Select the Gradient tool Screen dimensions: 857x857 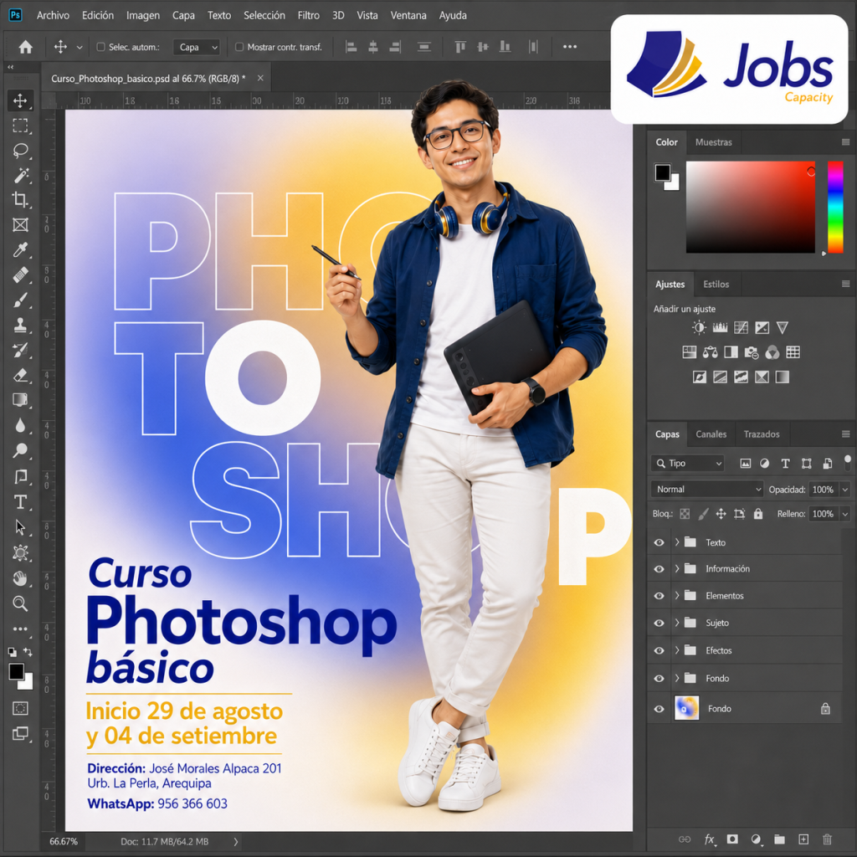[20, 400]
